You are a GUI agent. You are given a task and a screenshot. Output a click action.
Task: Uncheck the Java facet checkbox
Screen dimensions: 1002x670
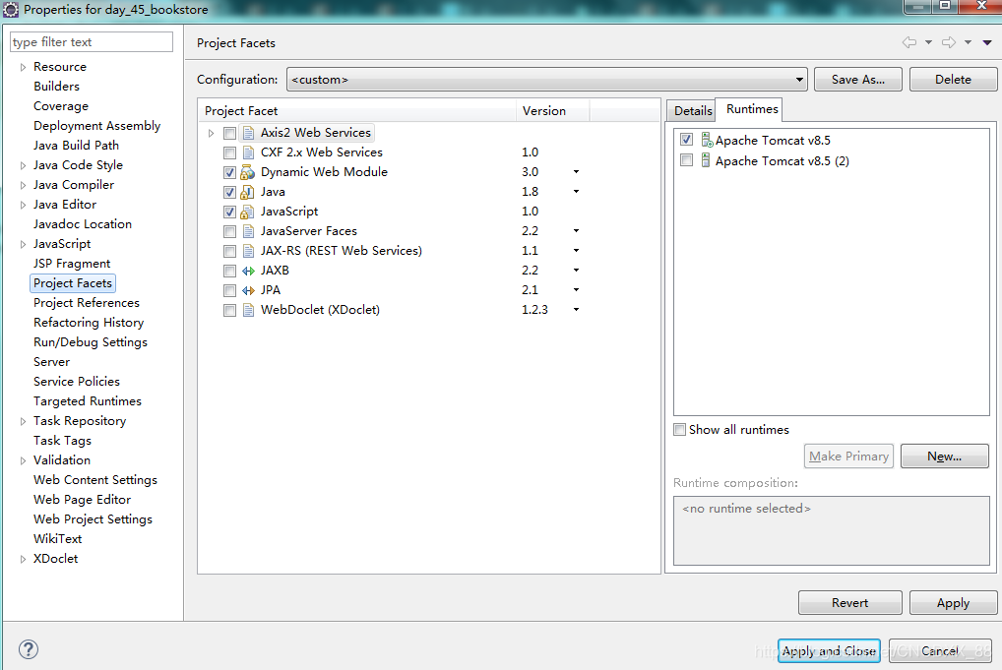point(230,192)
